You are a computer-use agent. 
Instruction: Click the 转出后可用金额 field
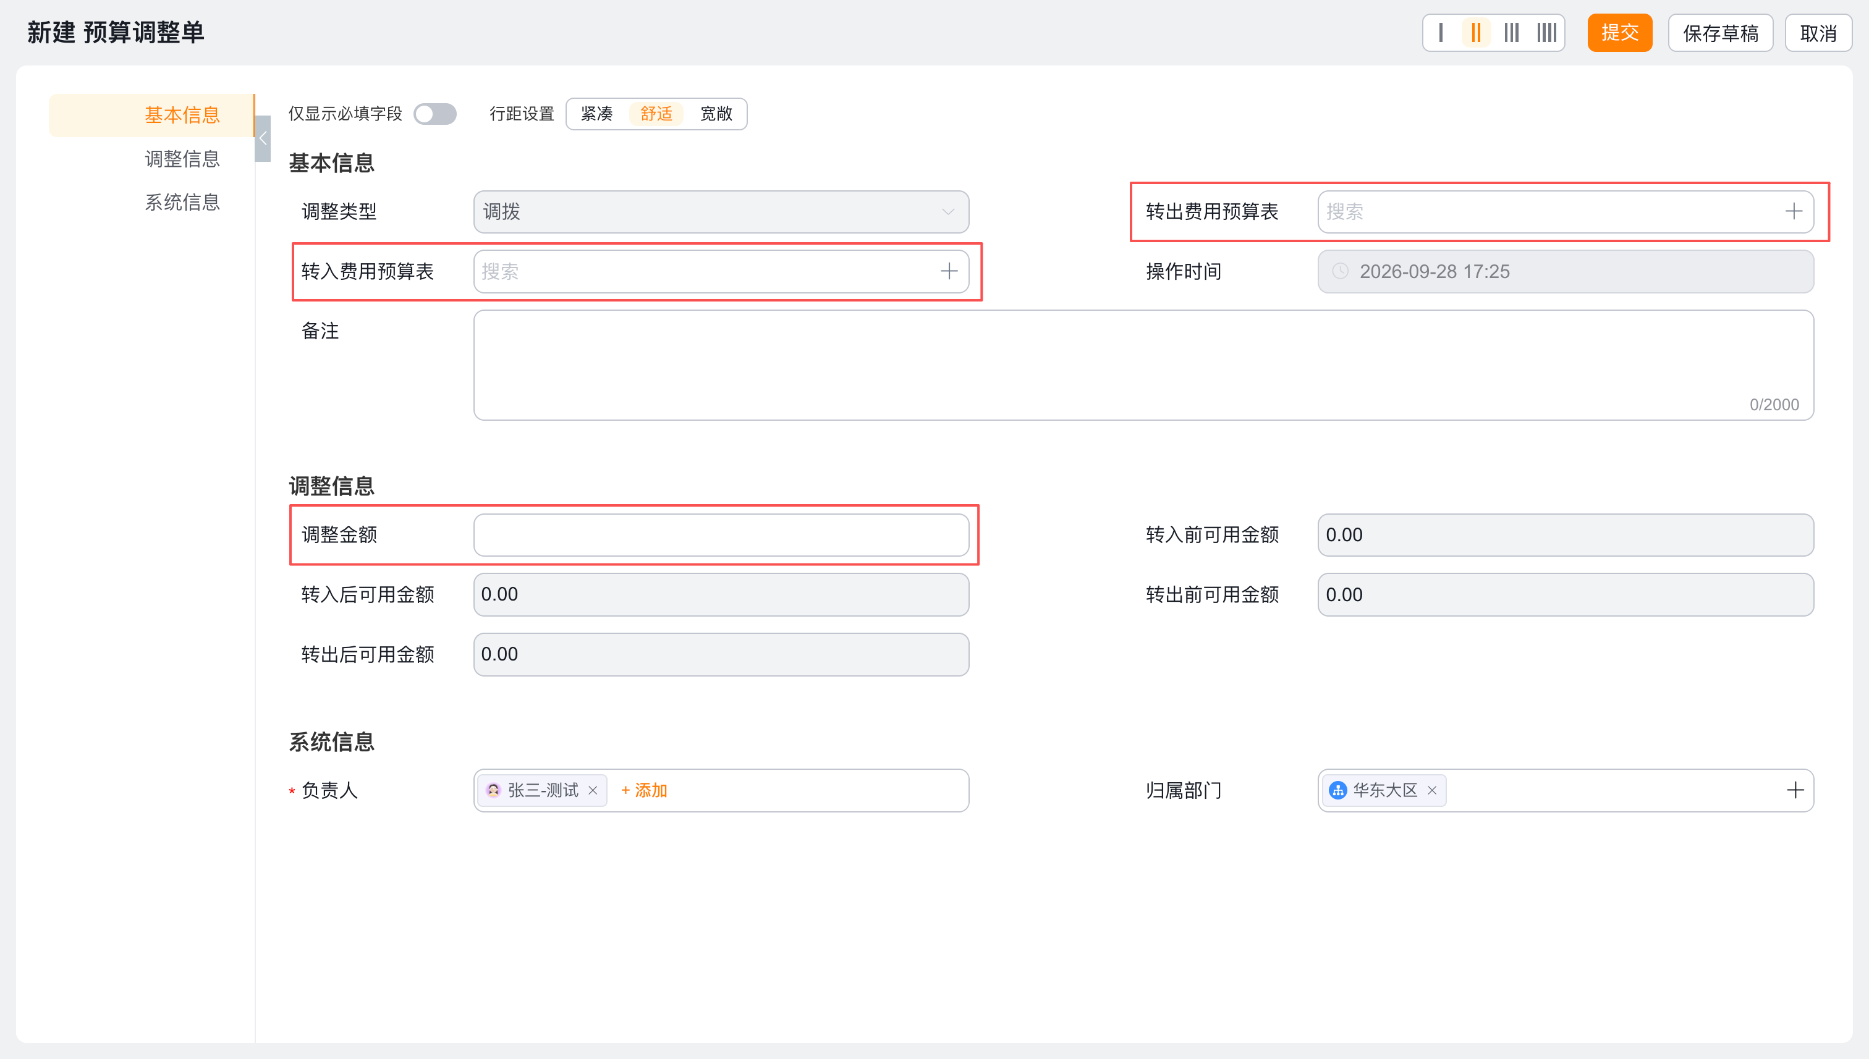(721, 654)
